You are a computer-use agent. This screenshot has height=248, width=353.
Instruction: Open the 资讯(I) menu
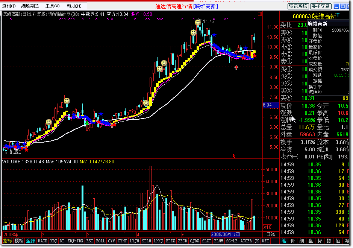[x=9, y=6]
